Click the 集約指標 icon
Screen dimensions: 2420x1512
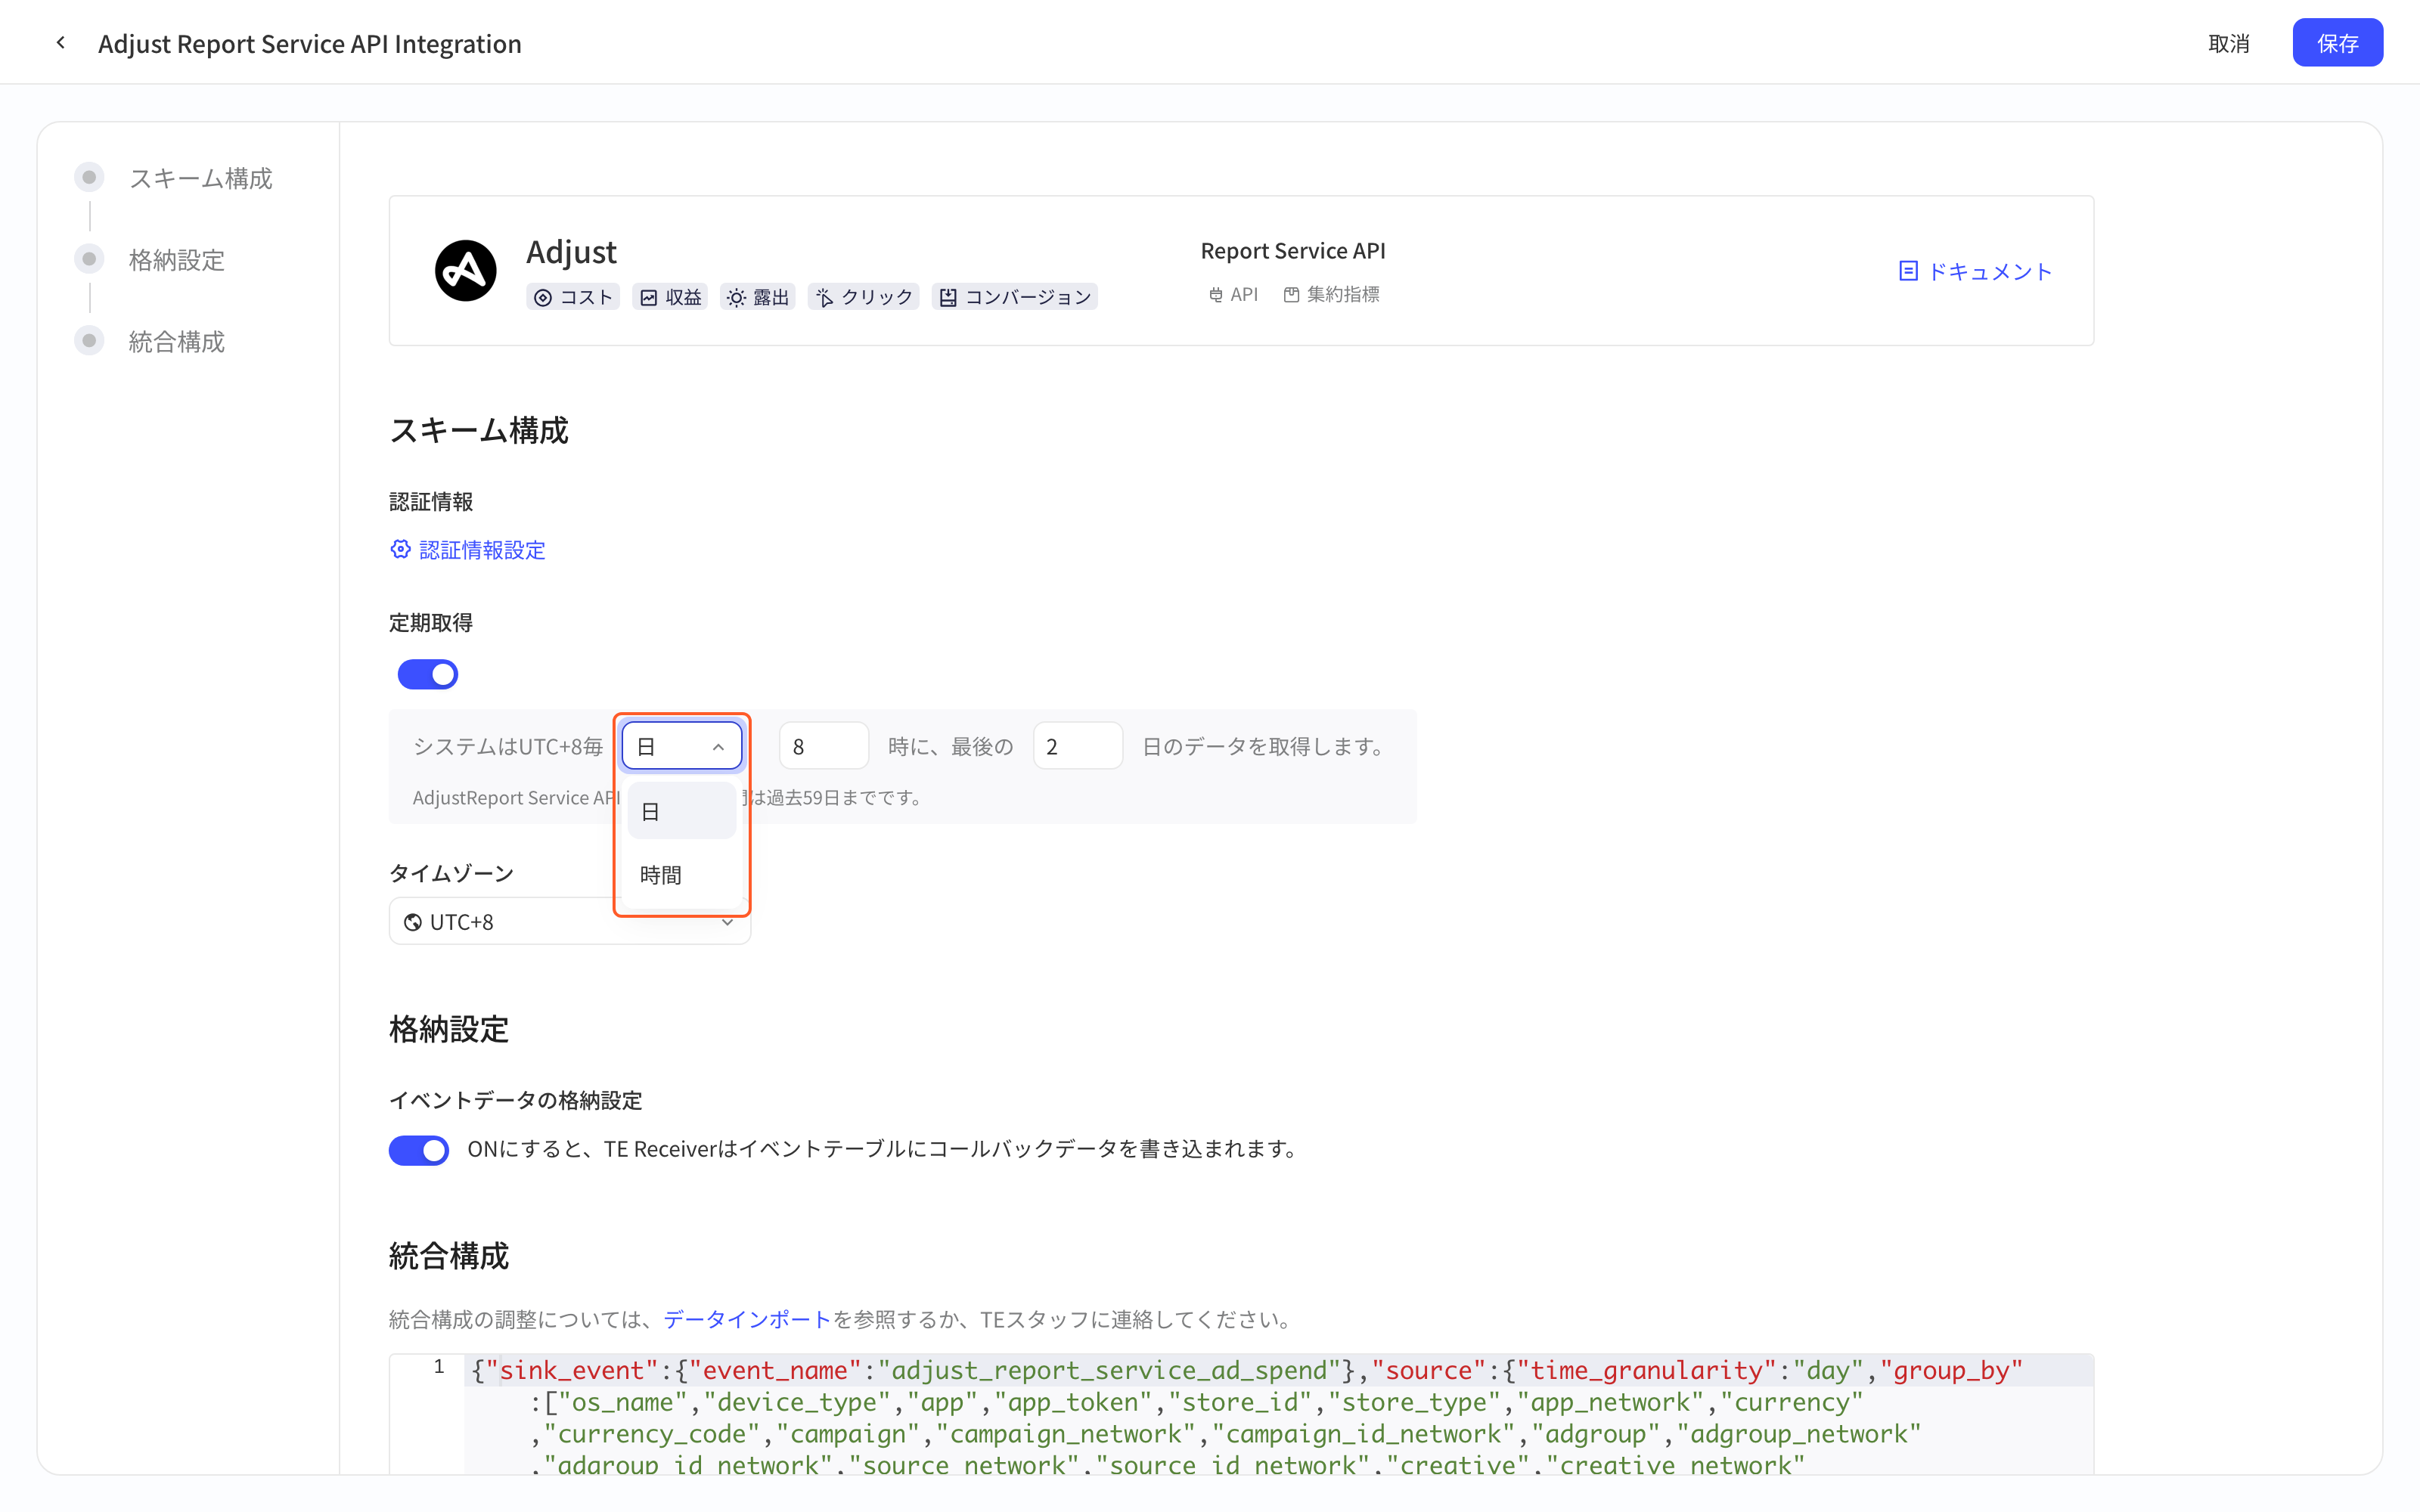point(1291,295)
